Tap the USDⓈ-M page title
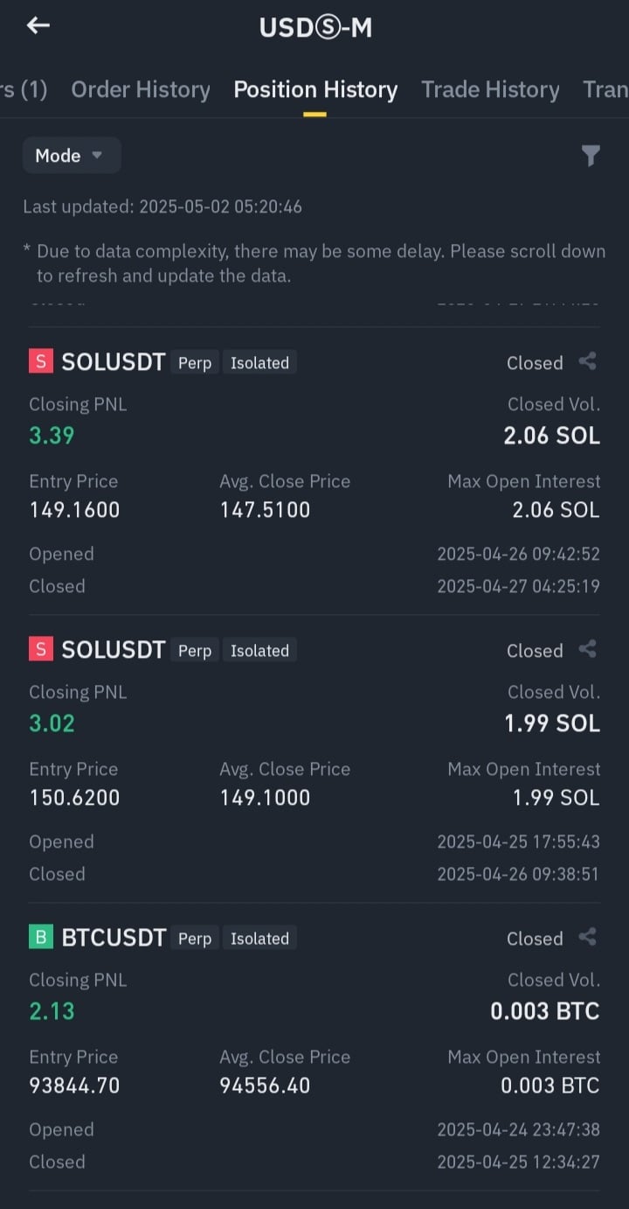Viewport: 629px width, 1209px height. click(x=315, y=28)
